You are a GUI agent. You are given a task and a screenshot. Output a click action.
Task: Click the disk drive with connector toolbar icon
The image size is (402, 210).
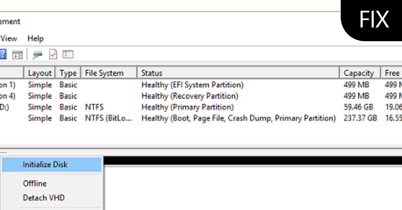pos(38,55)
